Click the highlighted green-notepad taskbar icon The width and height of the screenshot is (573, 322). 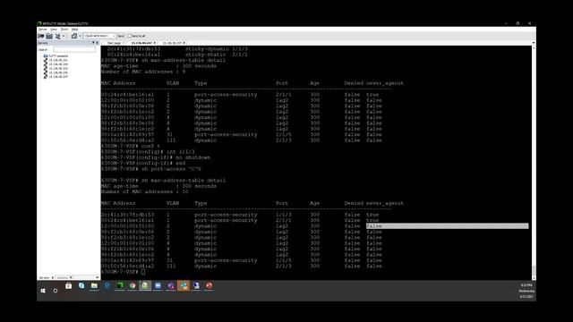(145, 286)
